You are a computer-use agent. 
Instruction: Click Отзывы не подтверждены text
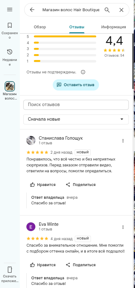[x=51, y=72]
